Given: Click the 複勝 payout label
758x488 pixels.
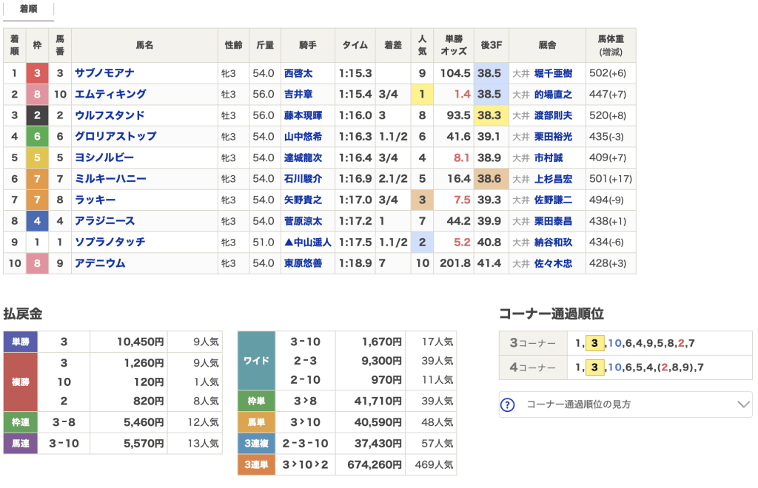Looking at the screenshot, I should click(20, 382).
